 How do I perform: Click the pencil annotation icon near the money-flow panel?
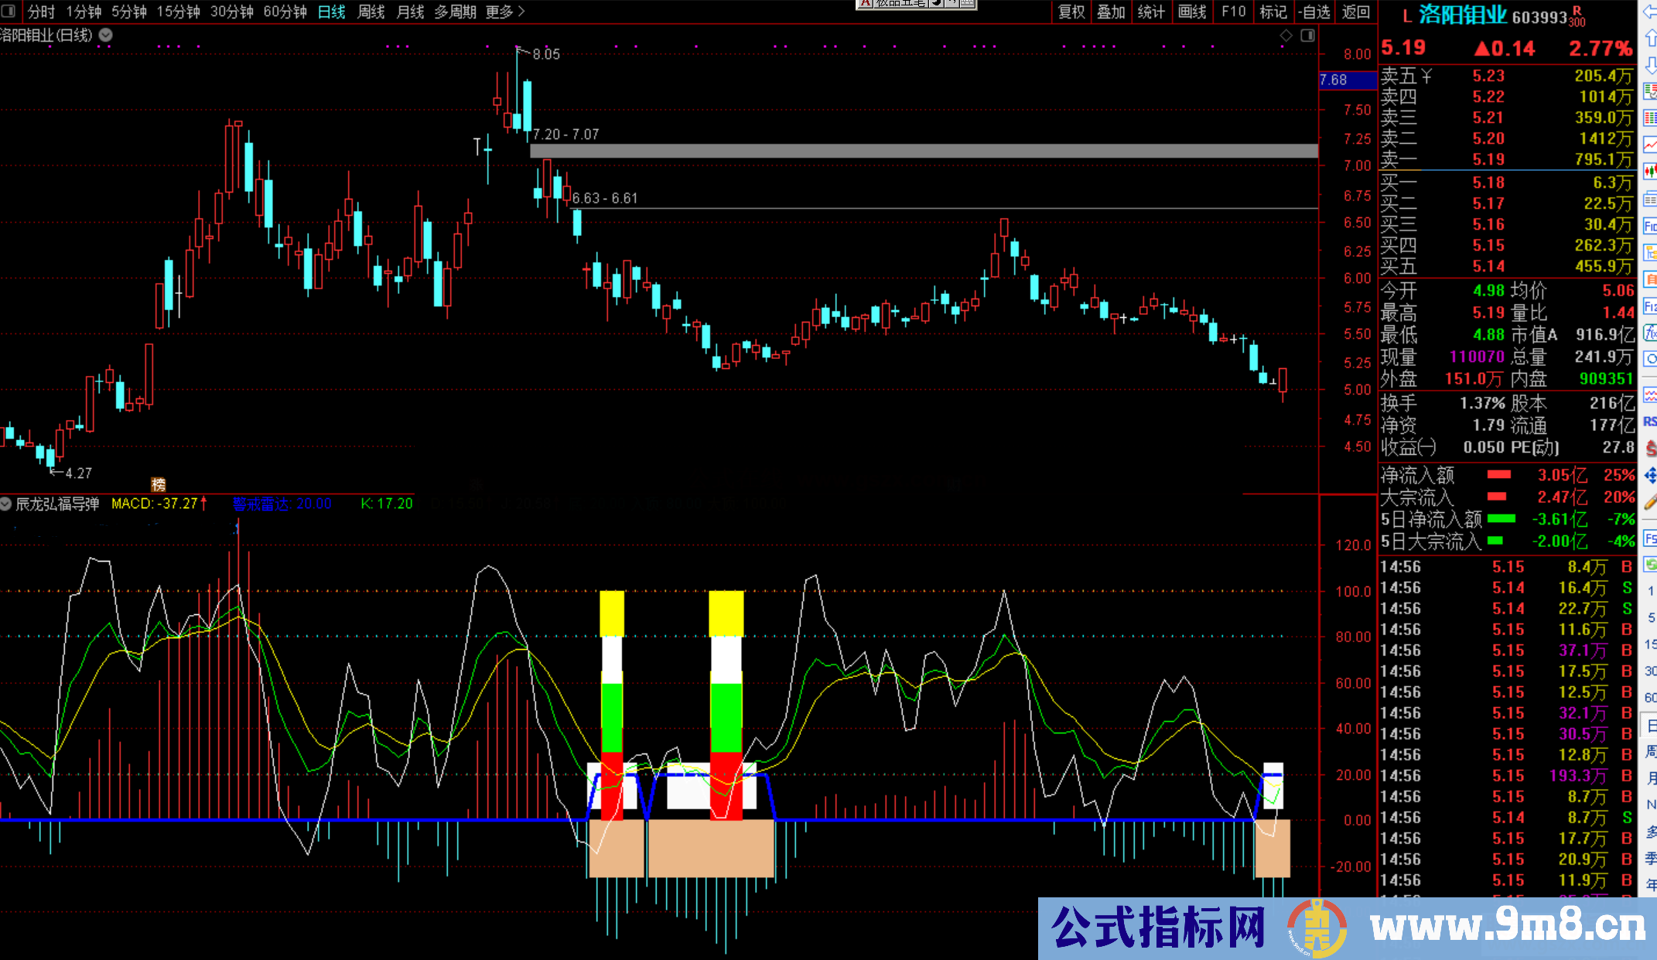click(x=1650, y=503)
